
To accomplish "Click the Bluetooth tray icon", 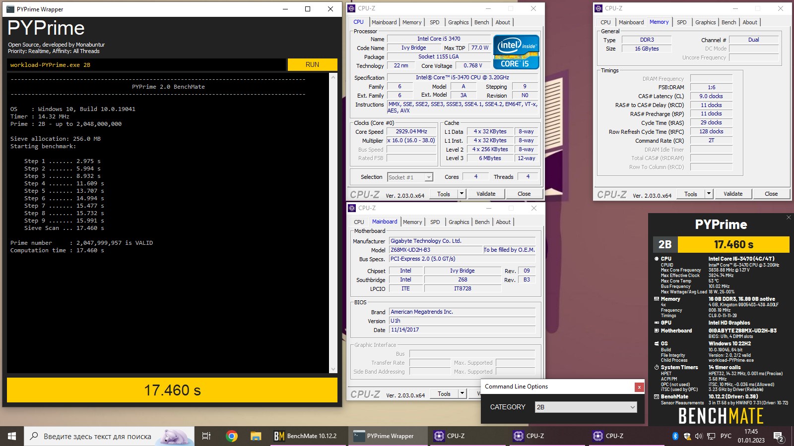I will 675,436.
